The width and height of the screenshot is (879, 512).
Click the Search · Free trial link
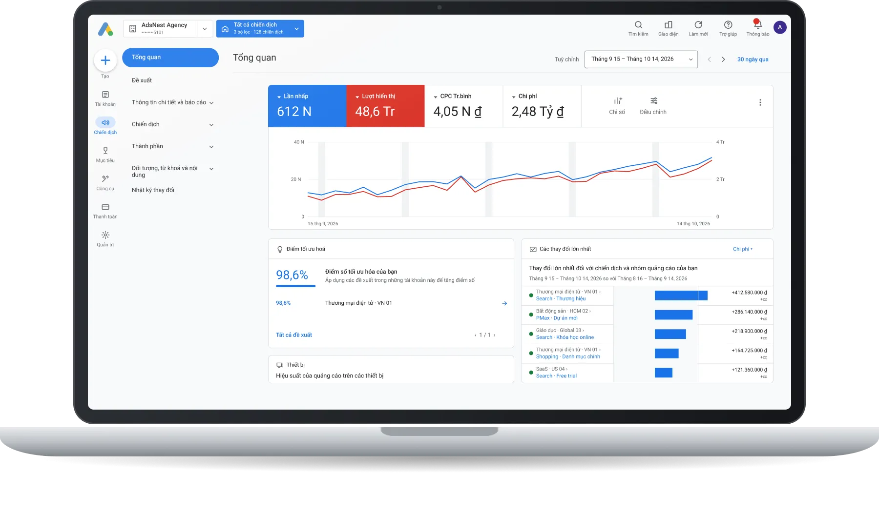[x=556, y=376]
